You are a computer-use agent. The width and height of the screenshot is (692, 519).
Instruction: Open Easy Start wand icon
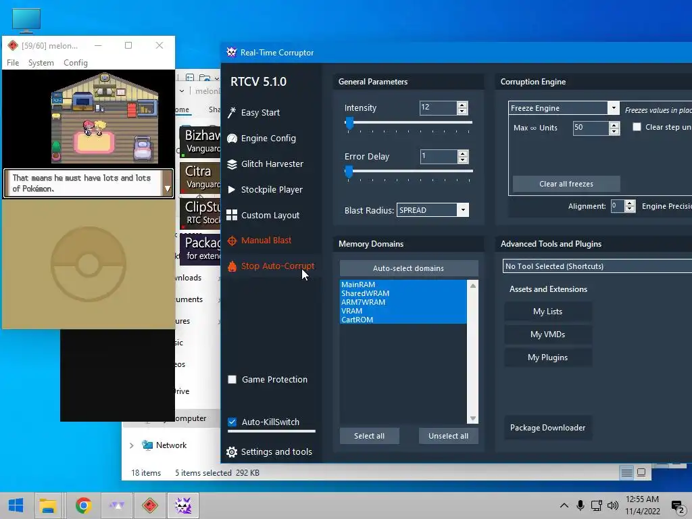click(x=232, y=113)
